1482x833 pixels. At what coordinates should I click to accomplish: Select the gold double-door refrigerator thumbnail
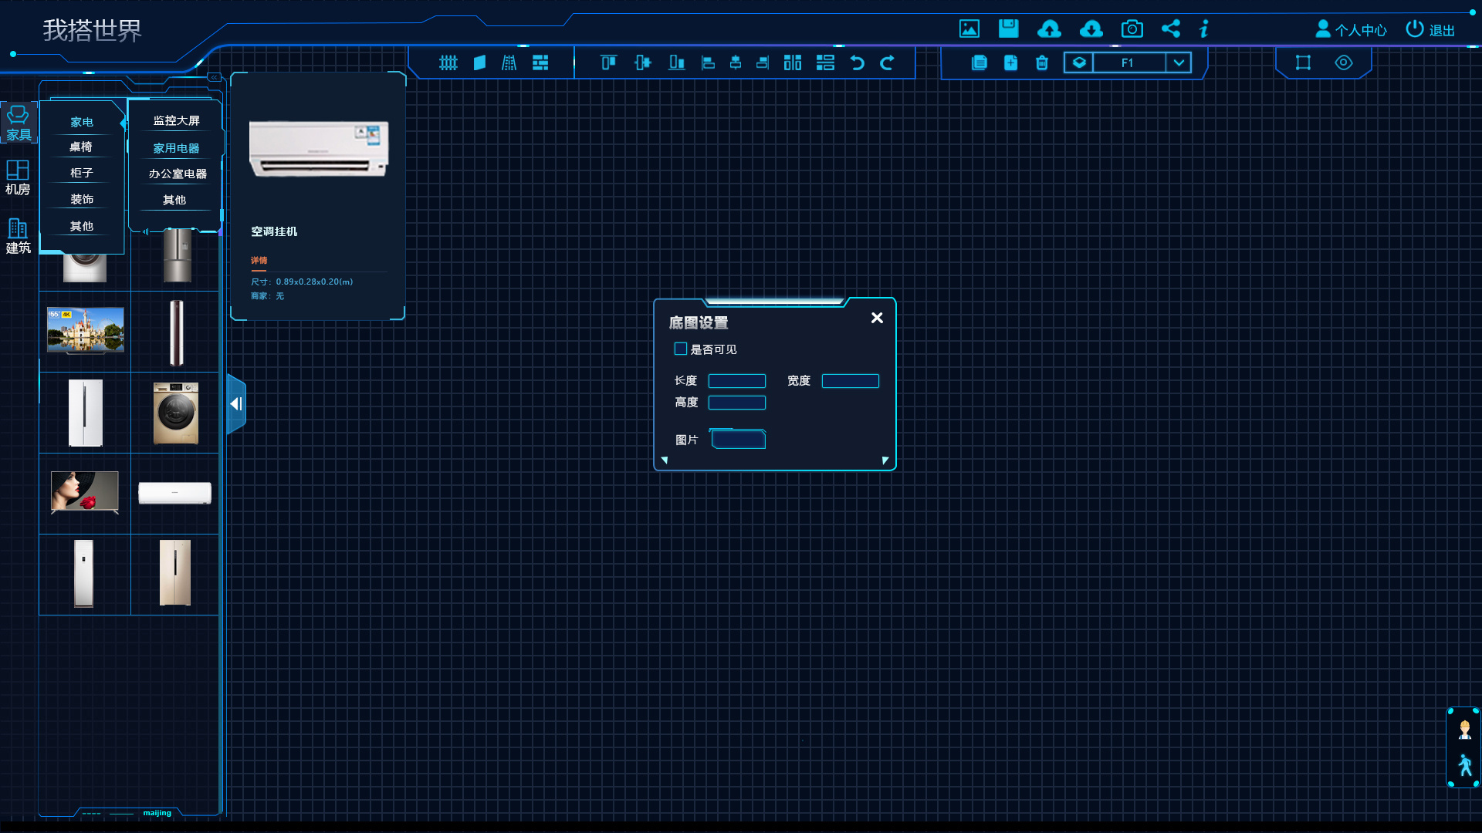pyautogui.click(x=175, y=572)
